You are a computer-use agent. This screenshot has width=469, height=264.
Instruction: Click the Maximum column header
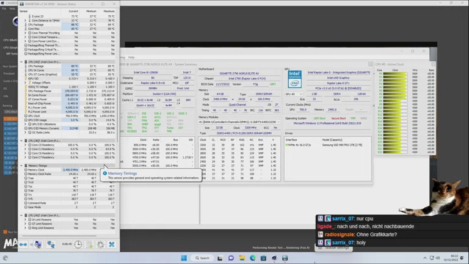pos(109,11)
